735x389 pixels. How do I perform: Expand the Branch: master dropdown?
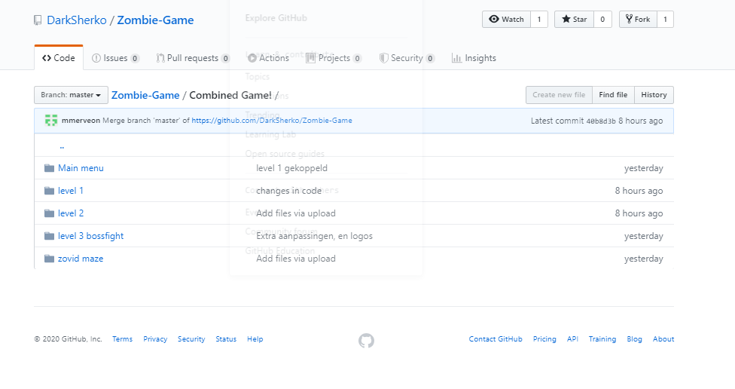71,95
